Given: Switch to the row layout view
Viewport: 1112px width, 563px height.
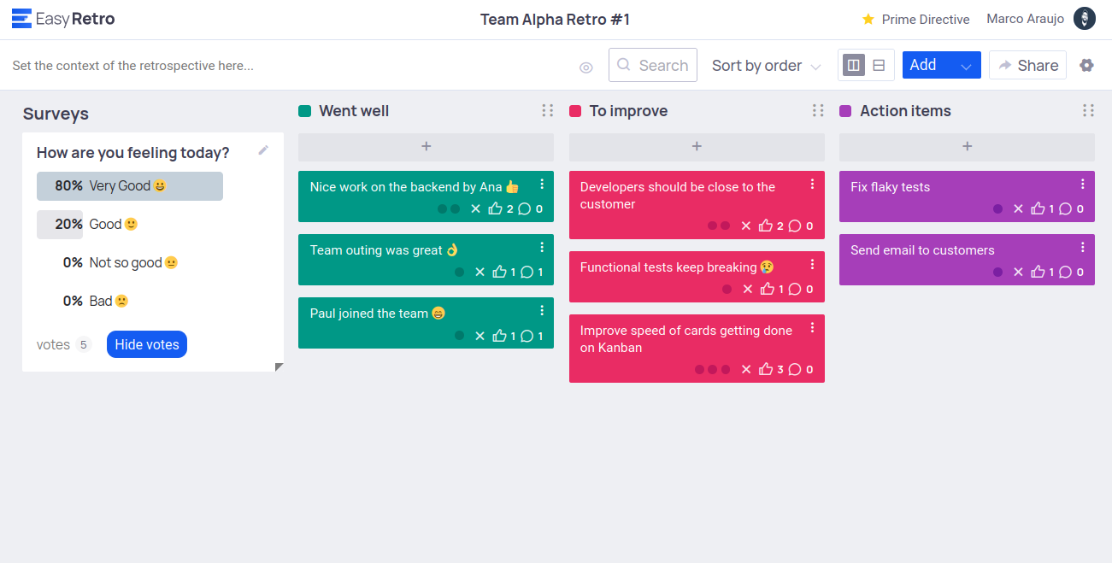Looking at the screenshot, I should pyautogui.click(x=879, y=65).
